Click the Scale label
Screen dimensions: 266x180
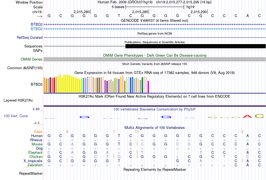(x=38, y=7)
